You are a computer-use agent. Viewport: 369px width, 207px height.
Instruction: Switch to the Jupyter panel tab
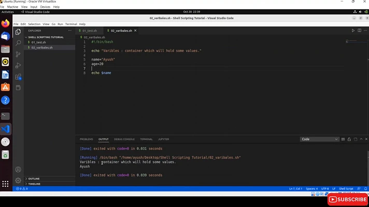pyautogui.click(x=164, y=139)
